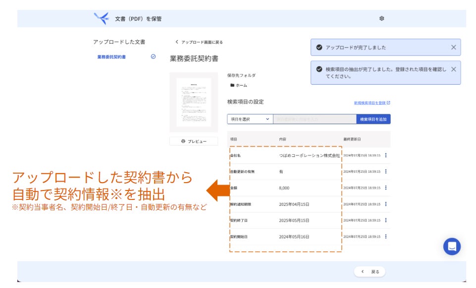Expand the 項目を選択 dropdown

250,119
